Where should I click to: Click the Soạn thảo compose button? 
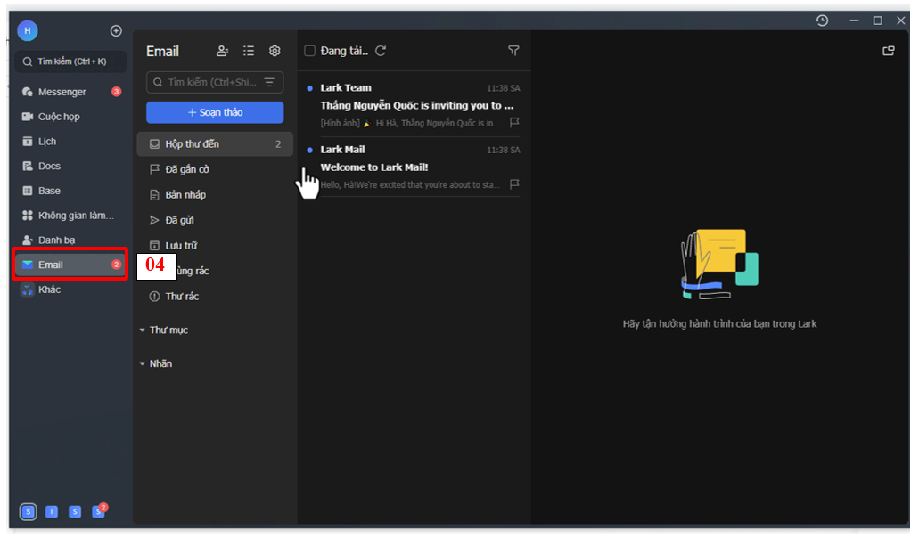pyautogui.click(x=215, y=112)
